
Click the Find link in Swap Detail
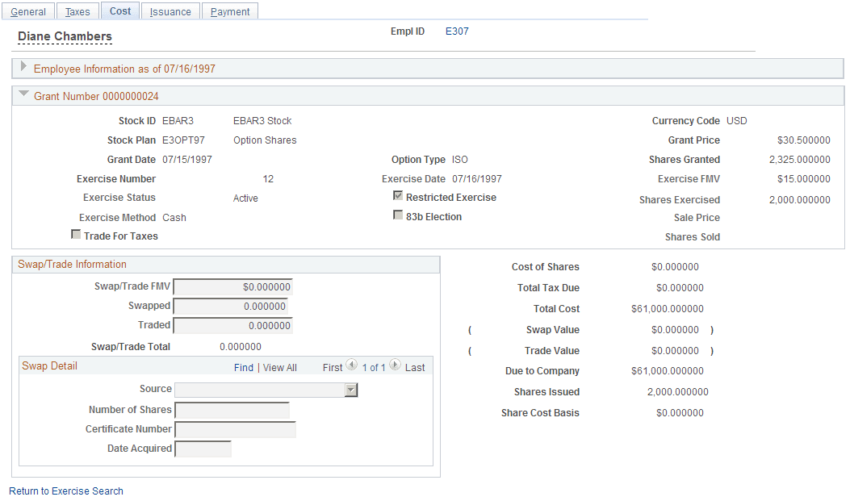coord(244,366)
